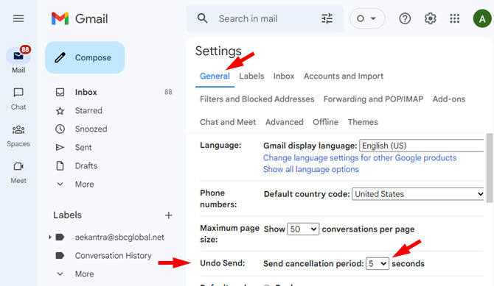Open the Chat section icon
This screenshot has width=494, height=286.
click(x=18, y=93)
